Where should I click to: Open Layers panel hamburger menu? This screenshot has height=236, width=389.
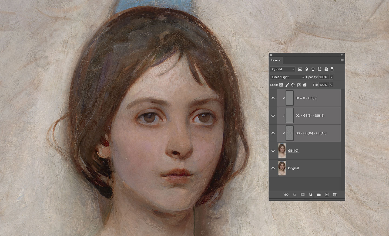pyautogui.click(x=342, y=60)
